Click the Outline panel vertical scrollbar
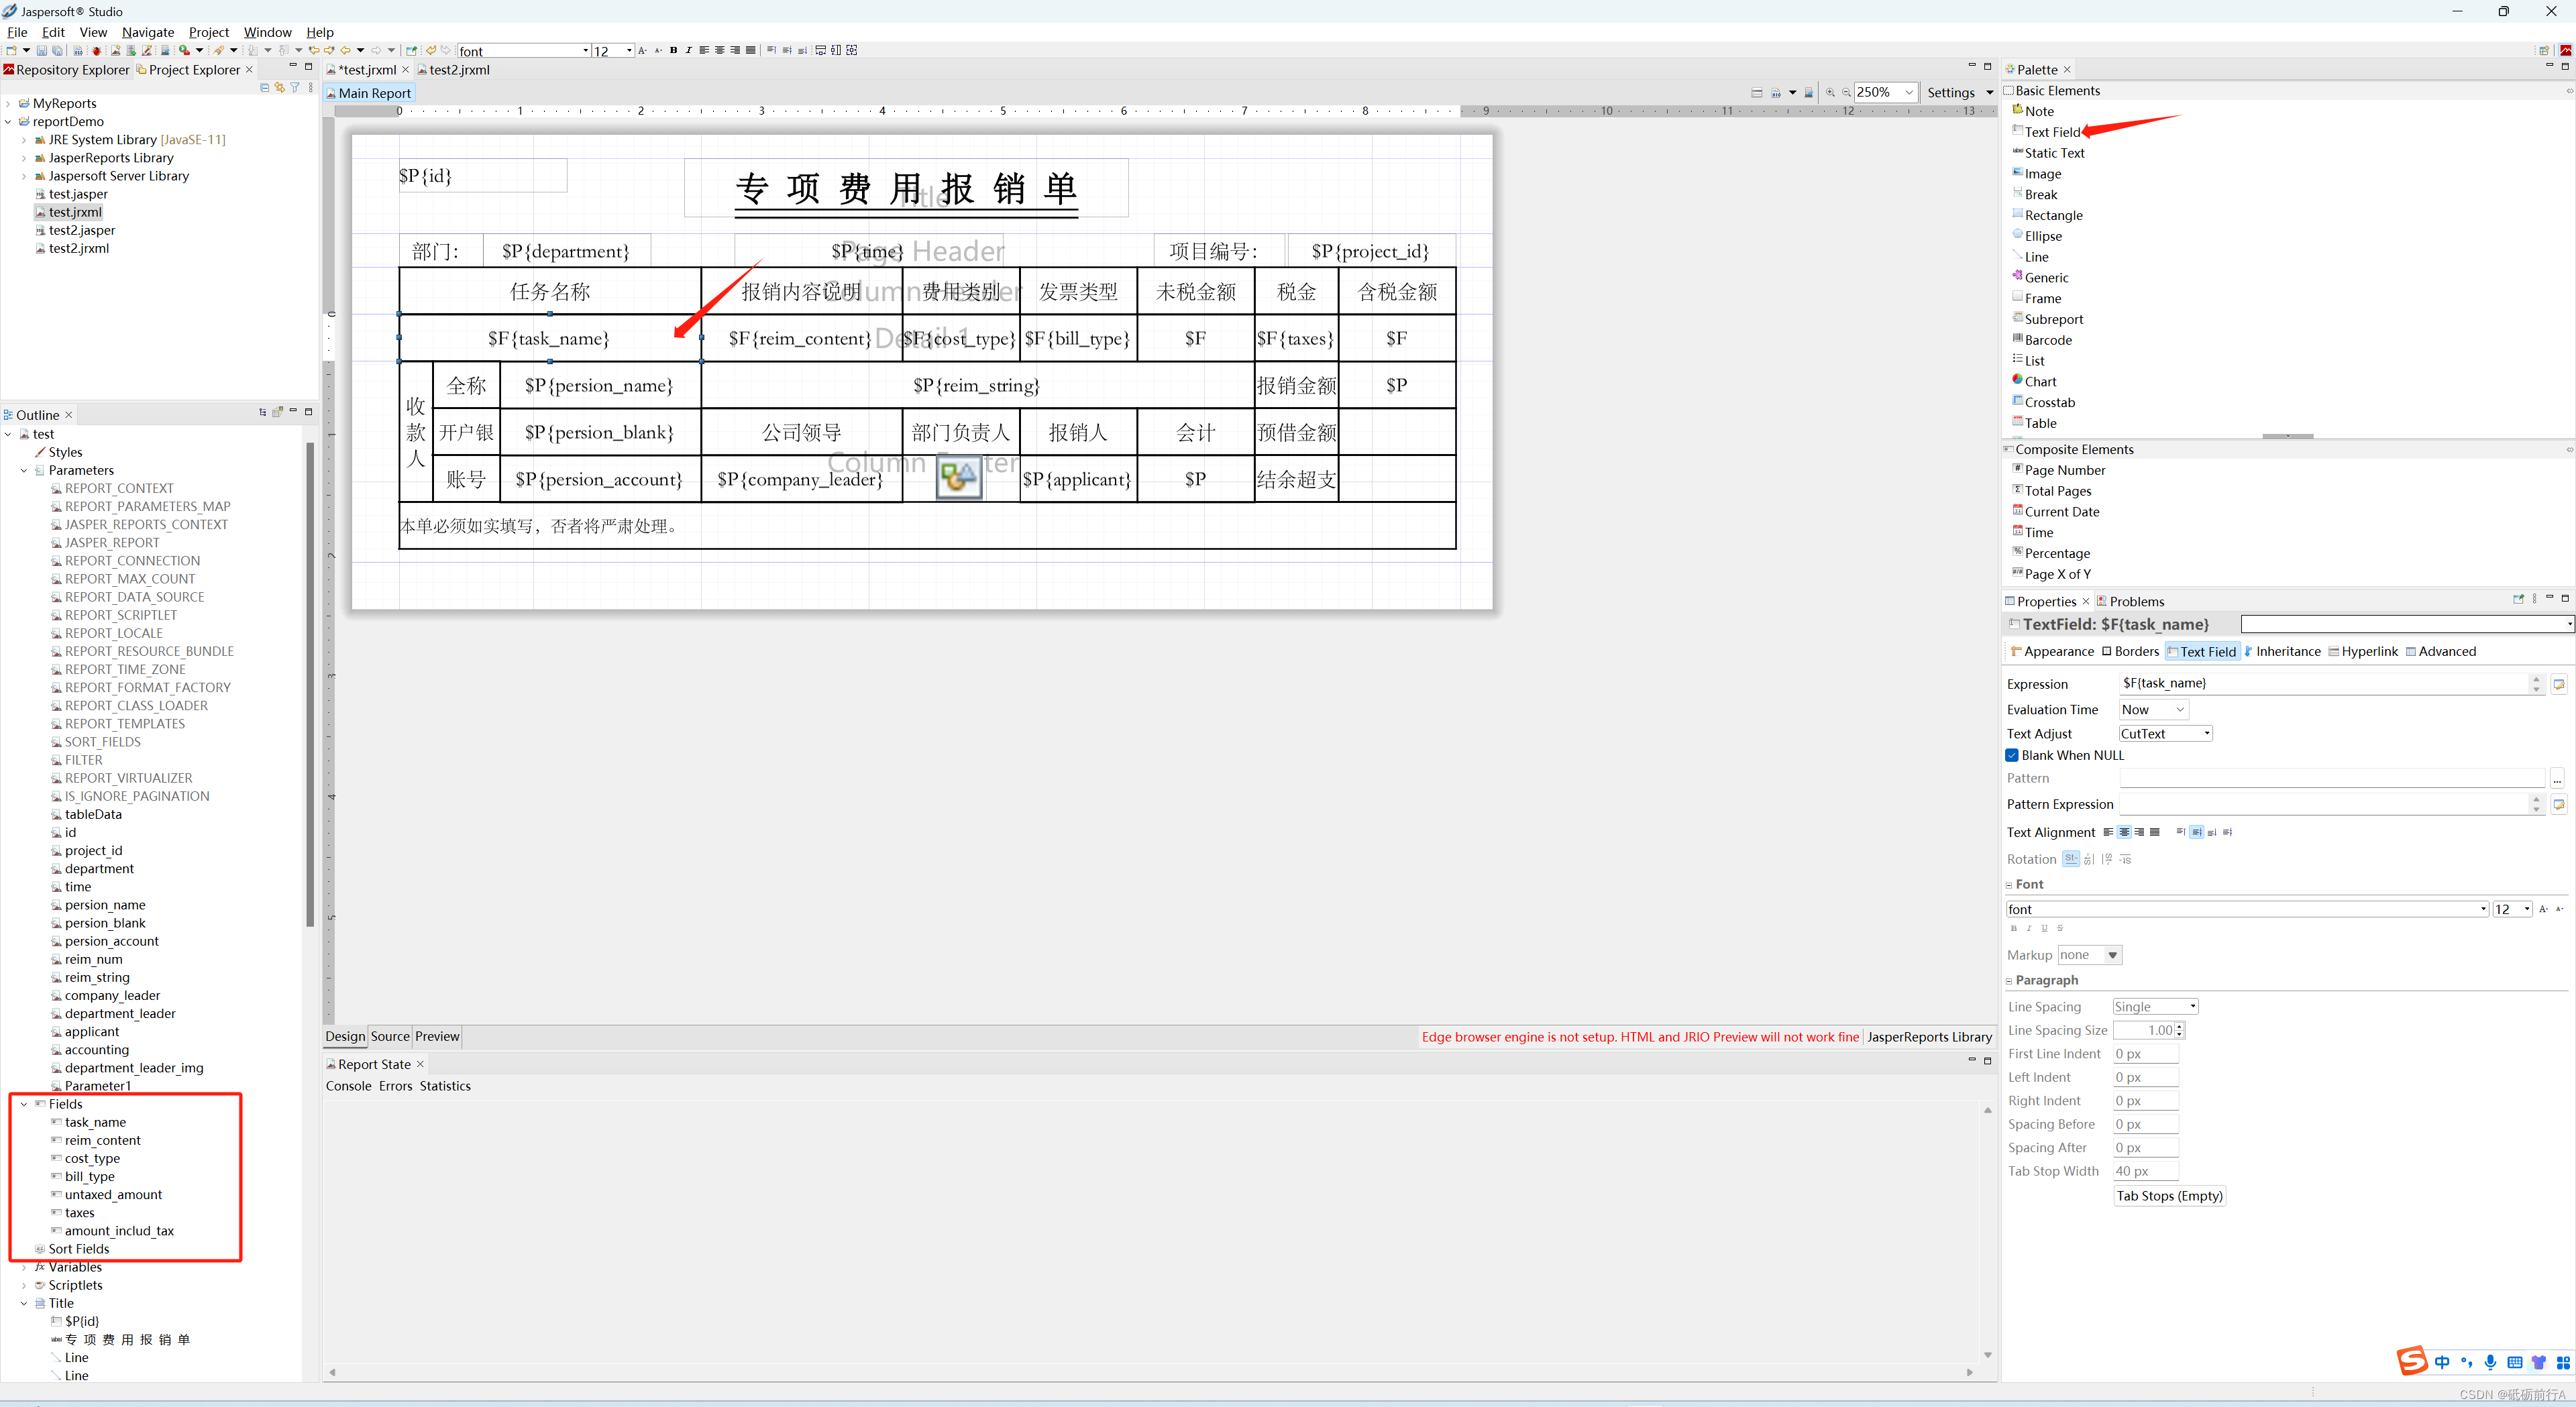Image resolution: width=2576 pixels, height=1407 pixels. pos(310,685)
